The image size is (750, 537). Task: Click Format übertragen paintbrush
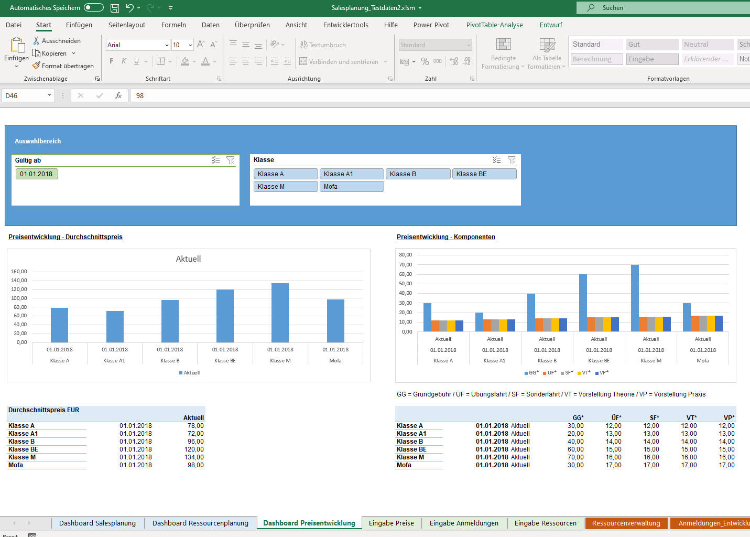[36, 66]
